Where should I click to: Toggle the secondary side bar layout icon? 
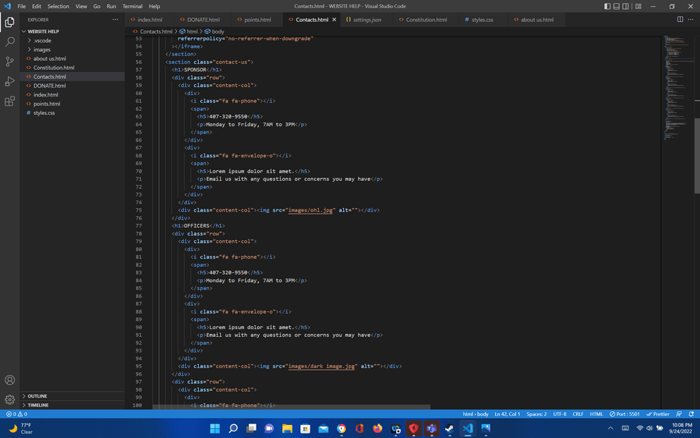click(625, 6)
